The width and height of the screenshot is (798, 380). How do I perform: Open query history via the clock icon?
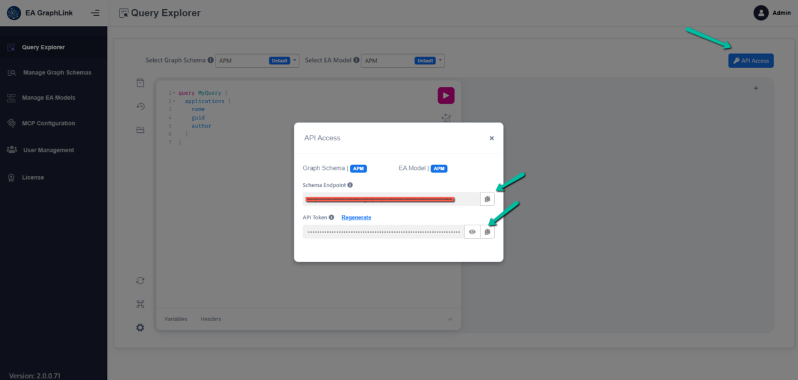click(x=140, y=106)
